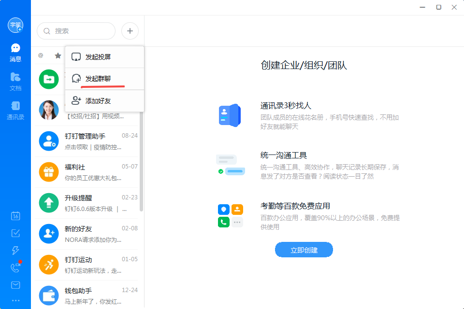Click the three-dot more icon at sidebar bottom
Viewport: 464px width, 309px height.
click(x=15, y=300)
